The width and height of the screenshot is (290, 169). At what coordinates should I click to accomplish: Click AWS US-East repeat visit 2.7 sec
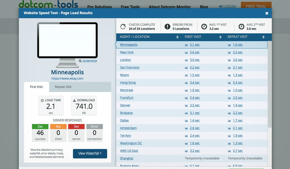coord(238,151)
